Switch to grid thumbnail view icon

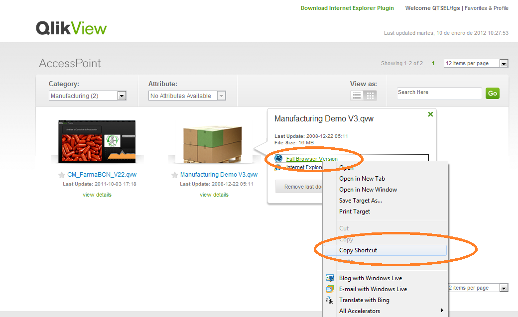pos(370,96)
